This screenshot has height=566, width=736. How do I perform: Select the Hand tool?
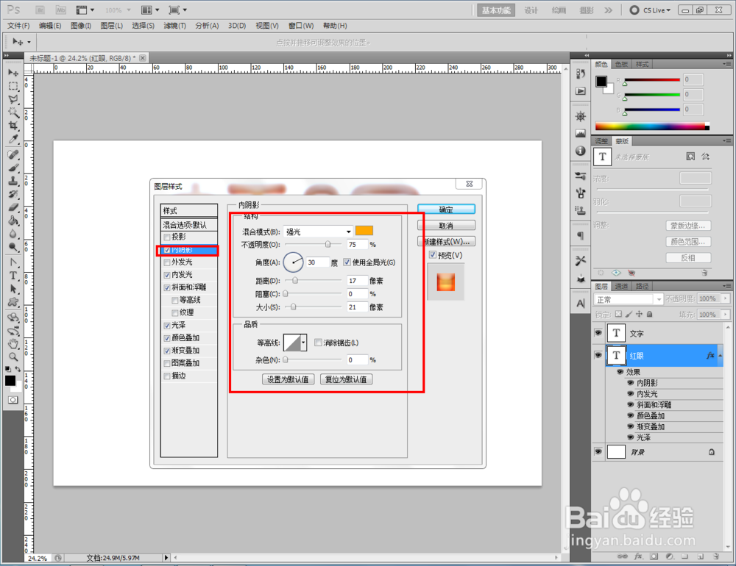[13, 344]
